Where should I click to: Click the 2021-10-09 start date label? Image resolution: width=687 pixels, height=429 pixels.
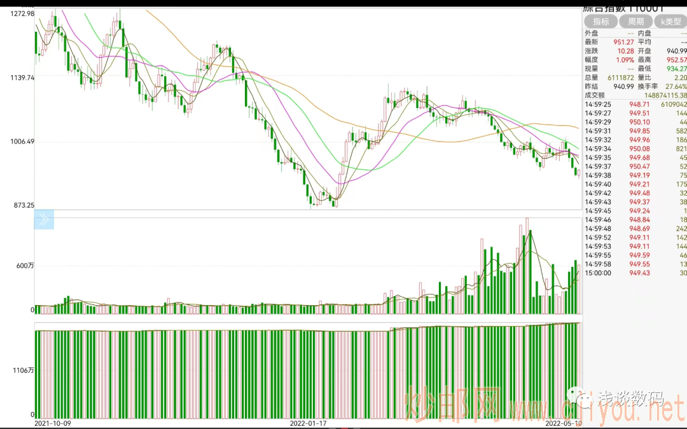[52, 423]
